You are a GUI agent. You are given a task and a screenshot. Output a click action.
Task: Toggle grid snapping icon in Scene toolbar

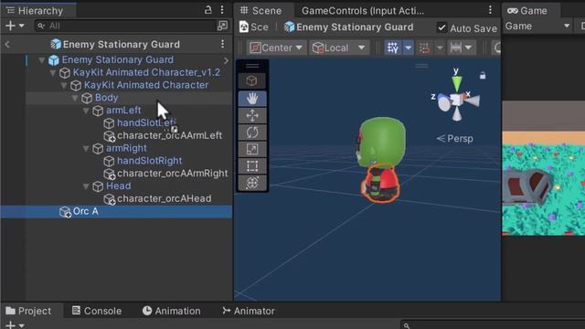pyautogui.click(x=424, y=48)
